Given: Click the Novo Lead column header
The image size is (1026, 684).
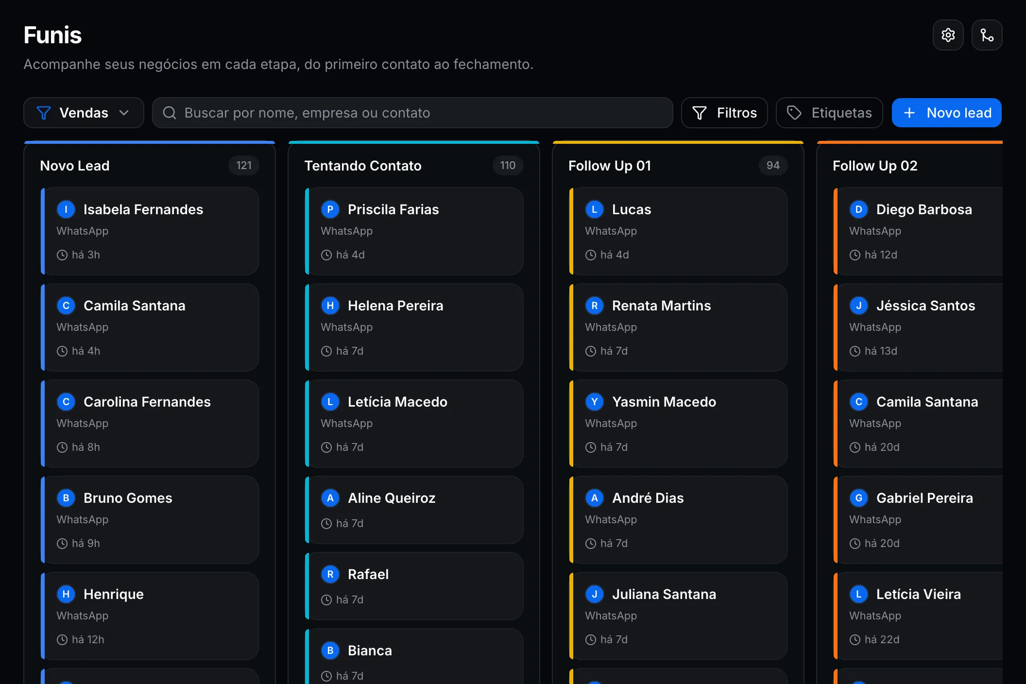Looking at the screenshot, I should [x=75, y=166].
